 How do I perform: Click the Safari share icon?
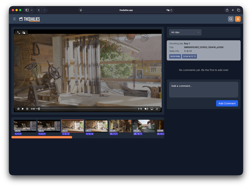pos(227,10)
